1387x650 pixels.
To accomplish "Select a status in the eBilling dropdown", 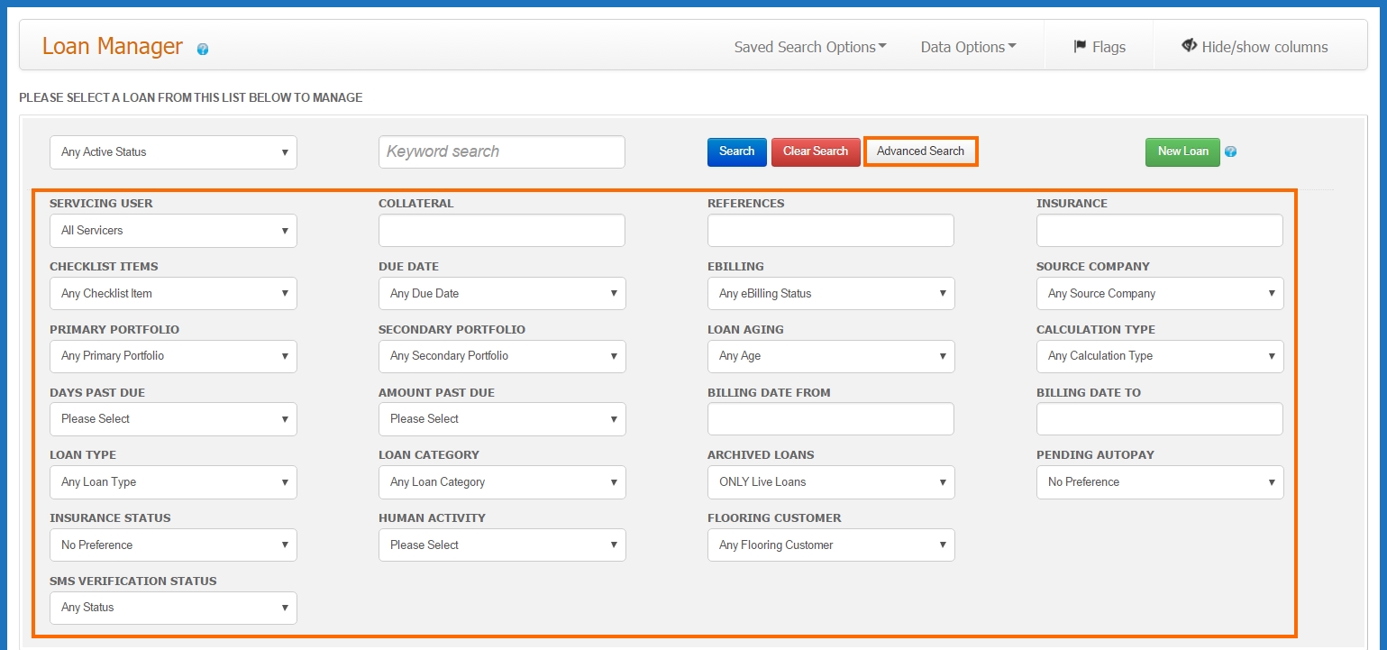I will coord(830,293).
